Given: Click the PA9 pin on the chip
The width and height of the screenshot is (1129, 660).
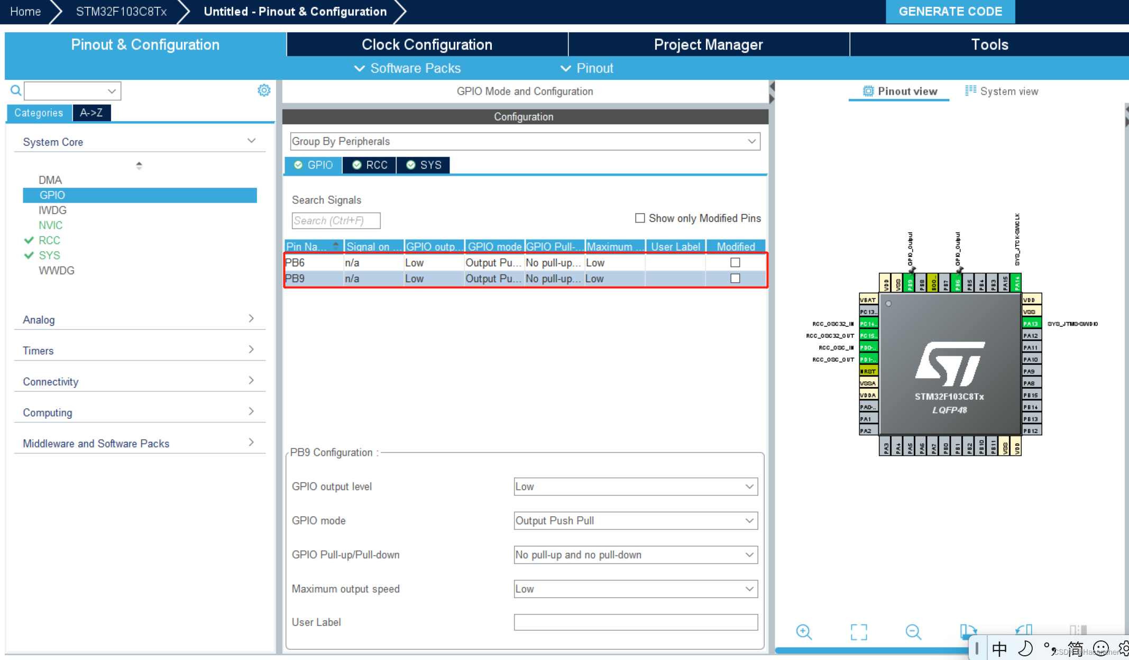Looking at the screenshot, I should (x=1031, y=371).
